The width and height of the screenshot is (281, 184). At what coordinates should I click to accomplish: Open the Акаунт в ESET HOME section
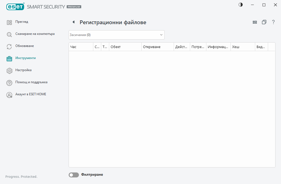9,94
